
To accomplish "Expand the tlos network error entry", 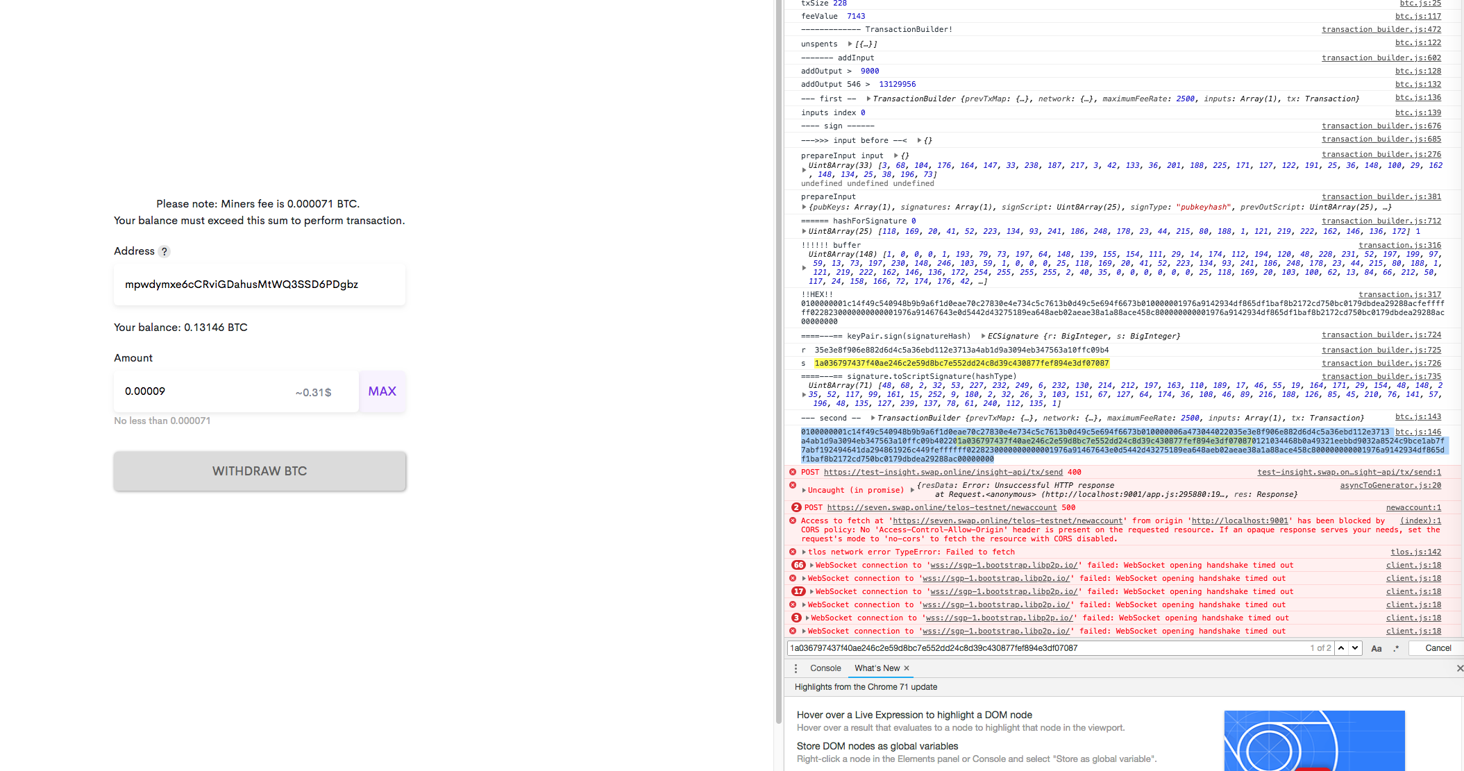I will tap(804, 552).
